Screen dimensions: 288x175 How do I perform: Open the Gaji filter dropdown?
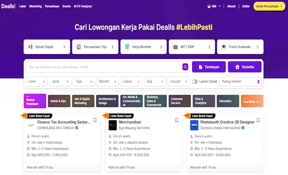click(155, 82)
